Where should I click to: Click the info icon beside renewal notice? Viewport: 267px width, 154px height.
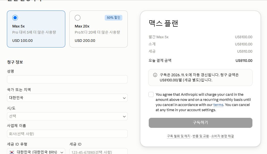155,75
